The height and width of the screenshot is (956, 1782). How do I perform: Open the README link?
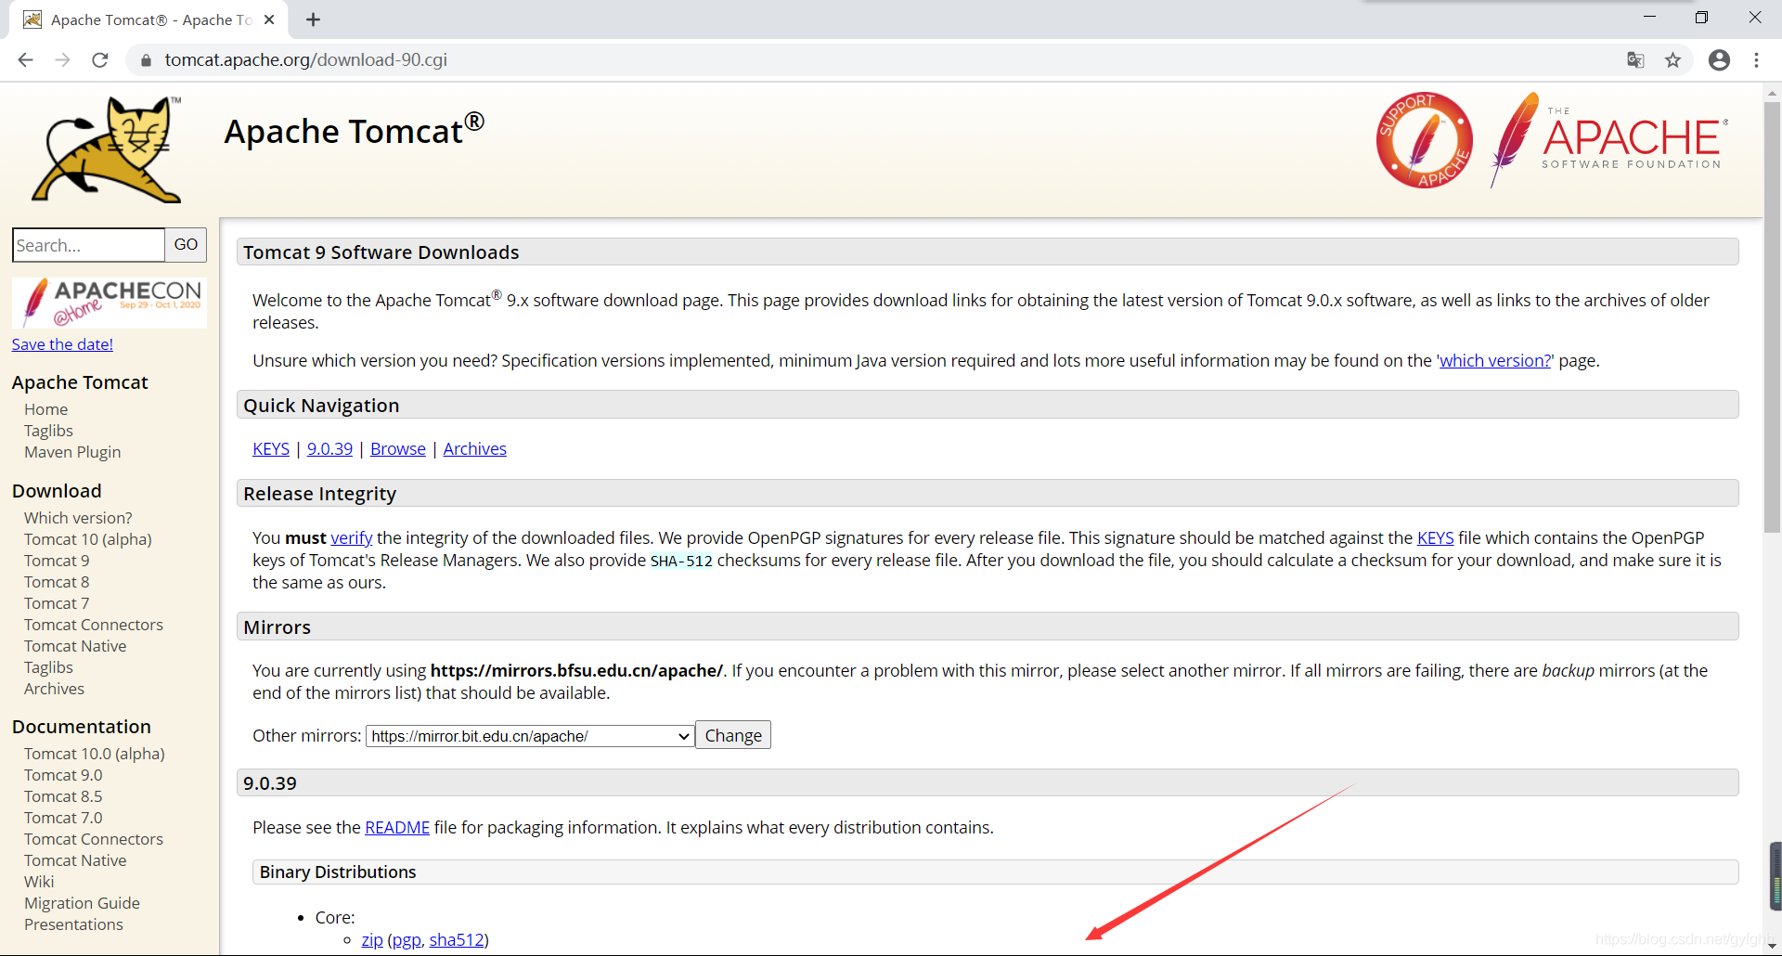click(397, 828)
